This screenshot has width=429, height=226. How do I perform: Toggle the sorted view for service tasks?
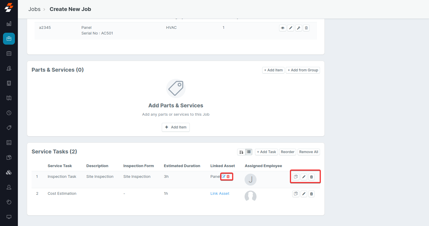click(x=241, y=152)
